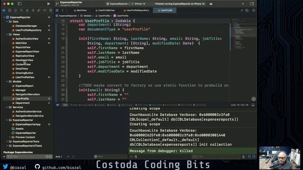The height and width of the screenshot is (170, 303).
Task: Open Department model file
Action: 22,103
